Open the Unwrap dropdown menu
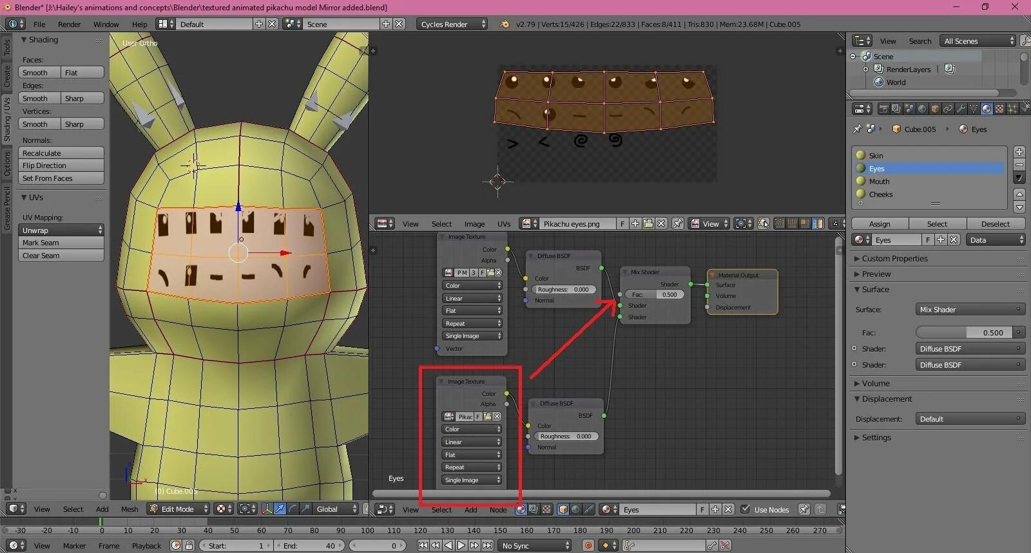This screenshot has height=553, width=1031. point(61,230)
